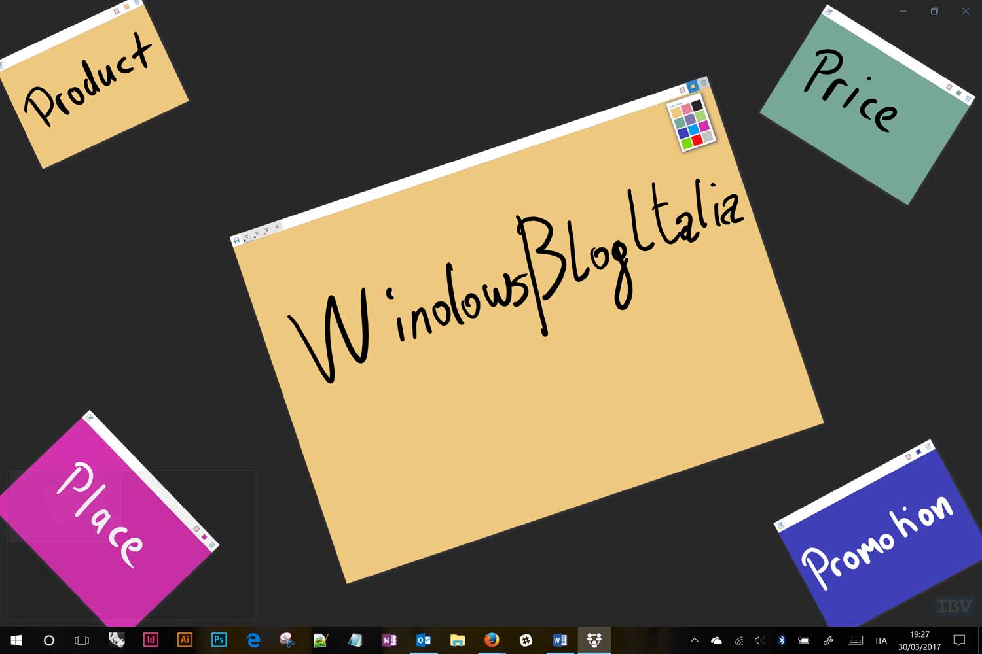Open OneNote from the taskbar
This screenshot has width=982, height=654.
pos(390,640)
